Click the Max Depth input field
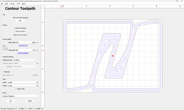Screen dimensions: 184x110 (27, 50)
